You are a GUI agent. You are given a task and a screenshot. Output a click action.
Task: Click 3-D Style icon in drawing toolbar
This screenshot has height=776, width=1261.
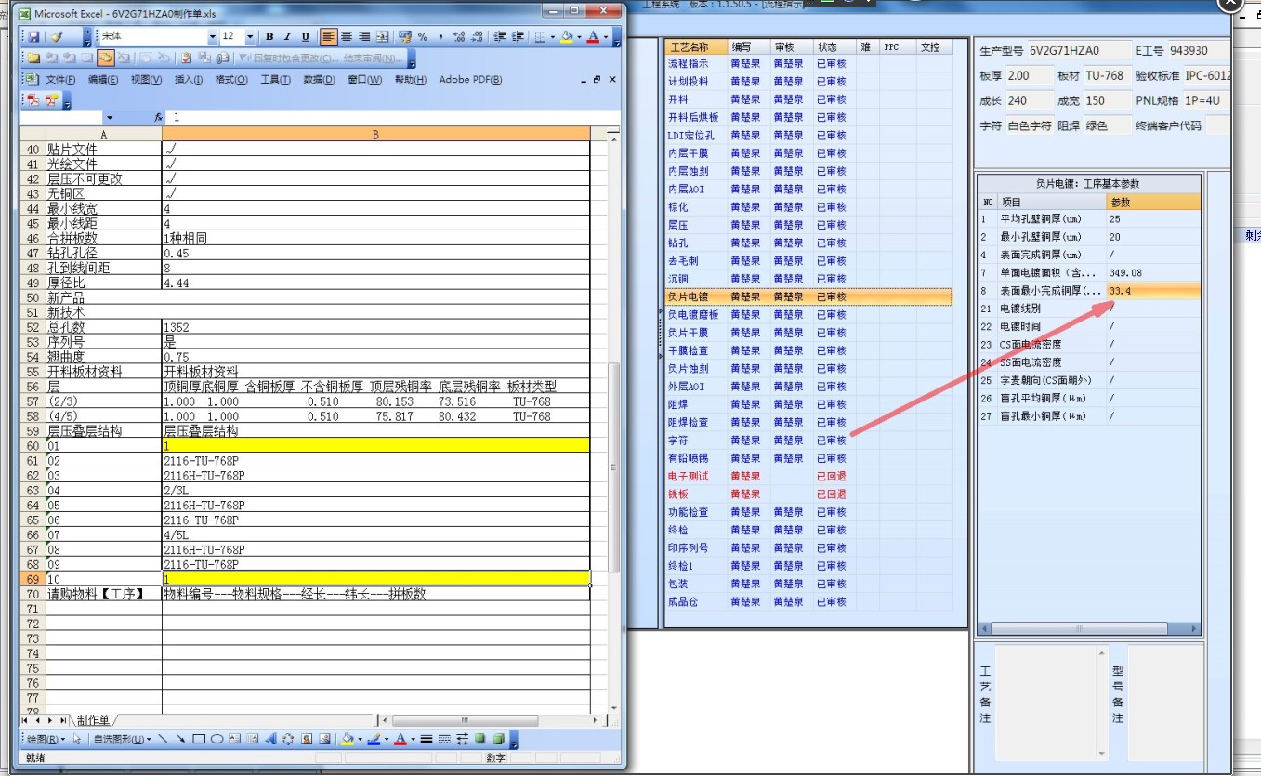497,739
